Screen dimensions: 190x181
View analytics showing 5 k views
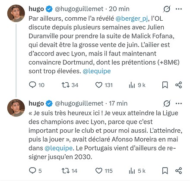pos(132,171)
